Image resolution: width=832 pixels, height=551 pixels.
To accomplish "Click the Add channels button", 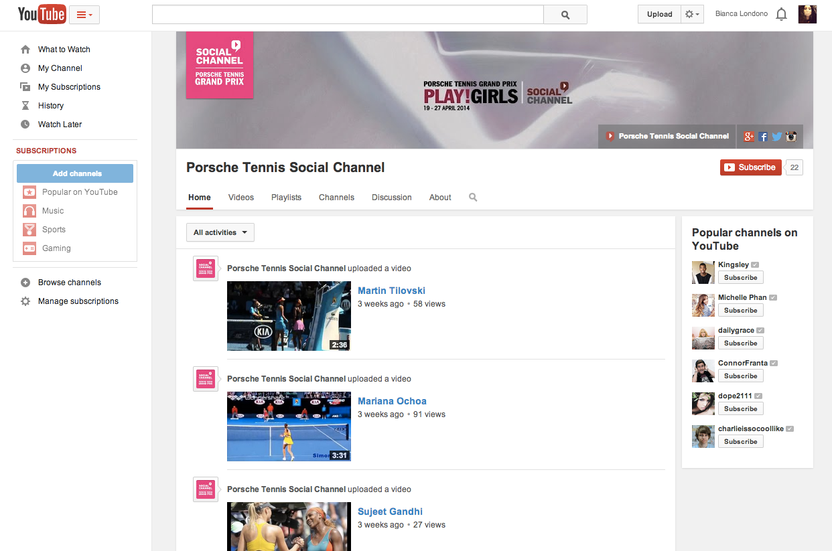I will pyautogui.click(x=75, y=173).
